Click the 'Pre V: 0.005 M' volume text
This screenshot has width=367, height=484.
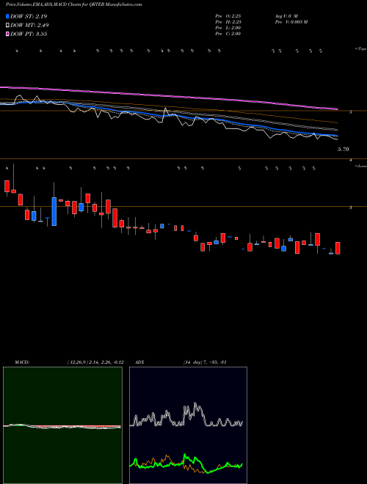[291, 22]
